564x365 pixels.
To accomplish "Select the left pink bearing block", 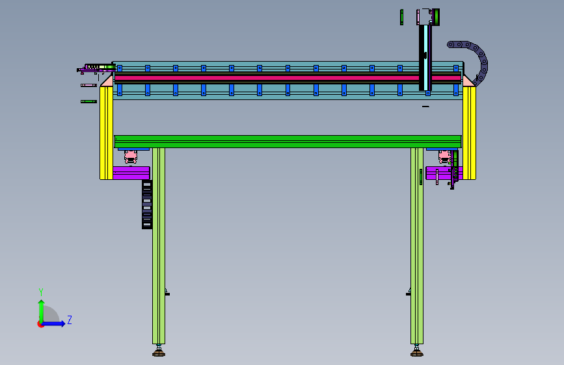I will tap(131, 157).
